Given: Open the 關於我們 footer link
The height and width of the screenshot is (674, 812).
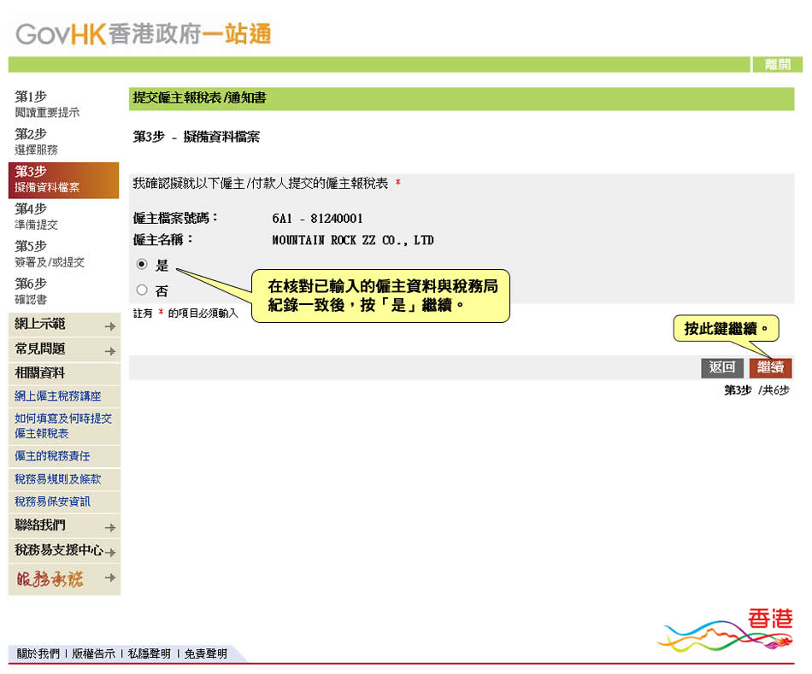Looking at the screenshot, I should click(38, 653).
